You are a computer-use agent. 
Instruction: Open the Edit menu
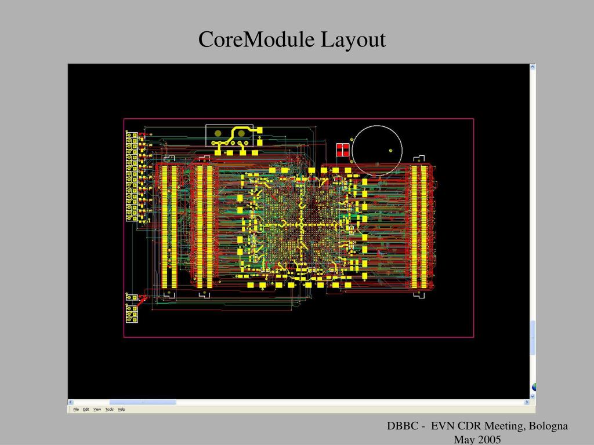(86, 410)
